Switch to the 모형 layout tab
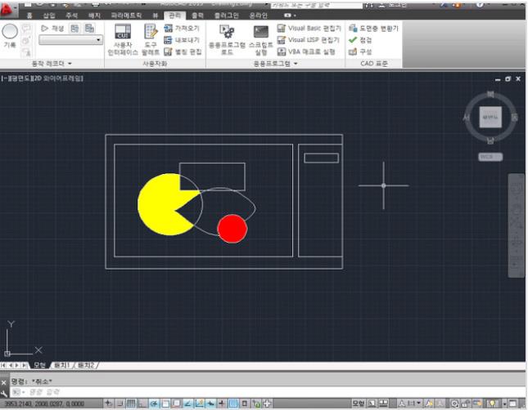The height and width of the screenshot is (410, 528). (40, 365)
